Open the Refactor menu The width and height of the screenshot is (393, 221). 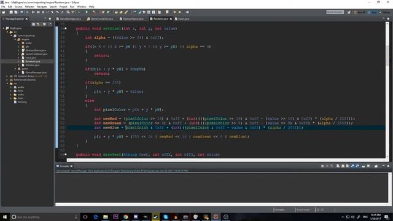click(29, 7)
